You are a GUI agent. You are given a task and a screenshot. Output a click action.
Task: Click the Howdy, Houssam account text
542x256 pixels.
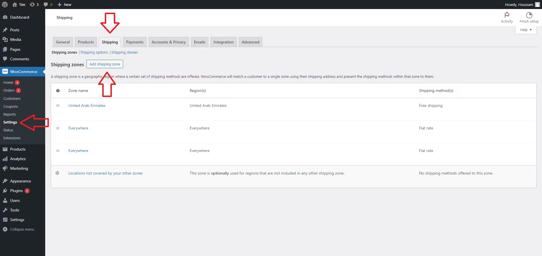tap(519, 5)
